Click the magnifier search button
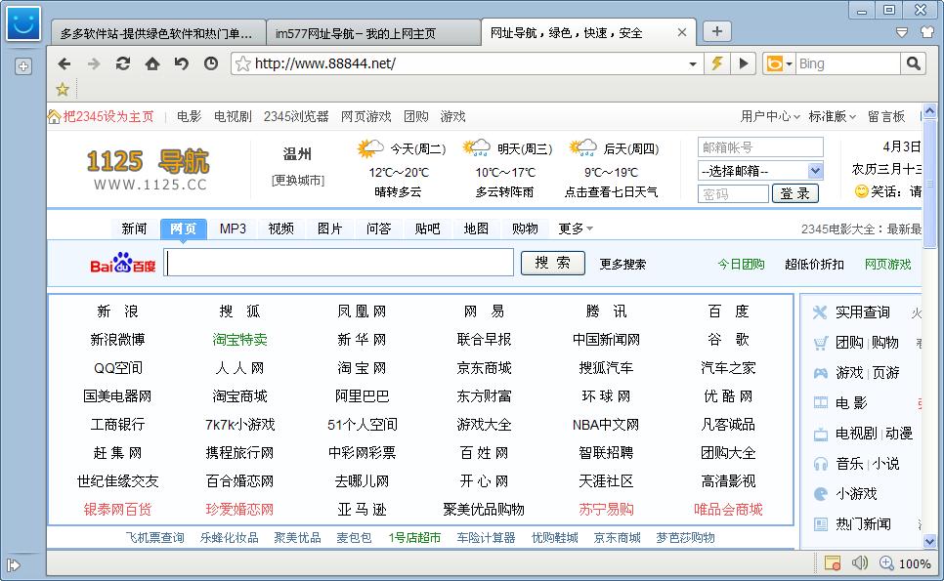944x581 pixels. (914, 63)
